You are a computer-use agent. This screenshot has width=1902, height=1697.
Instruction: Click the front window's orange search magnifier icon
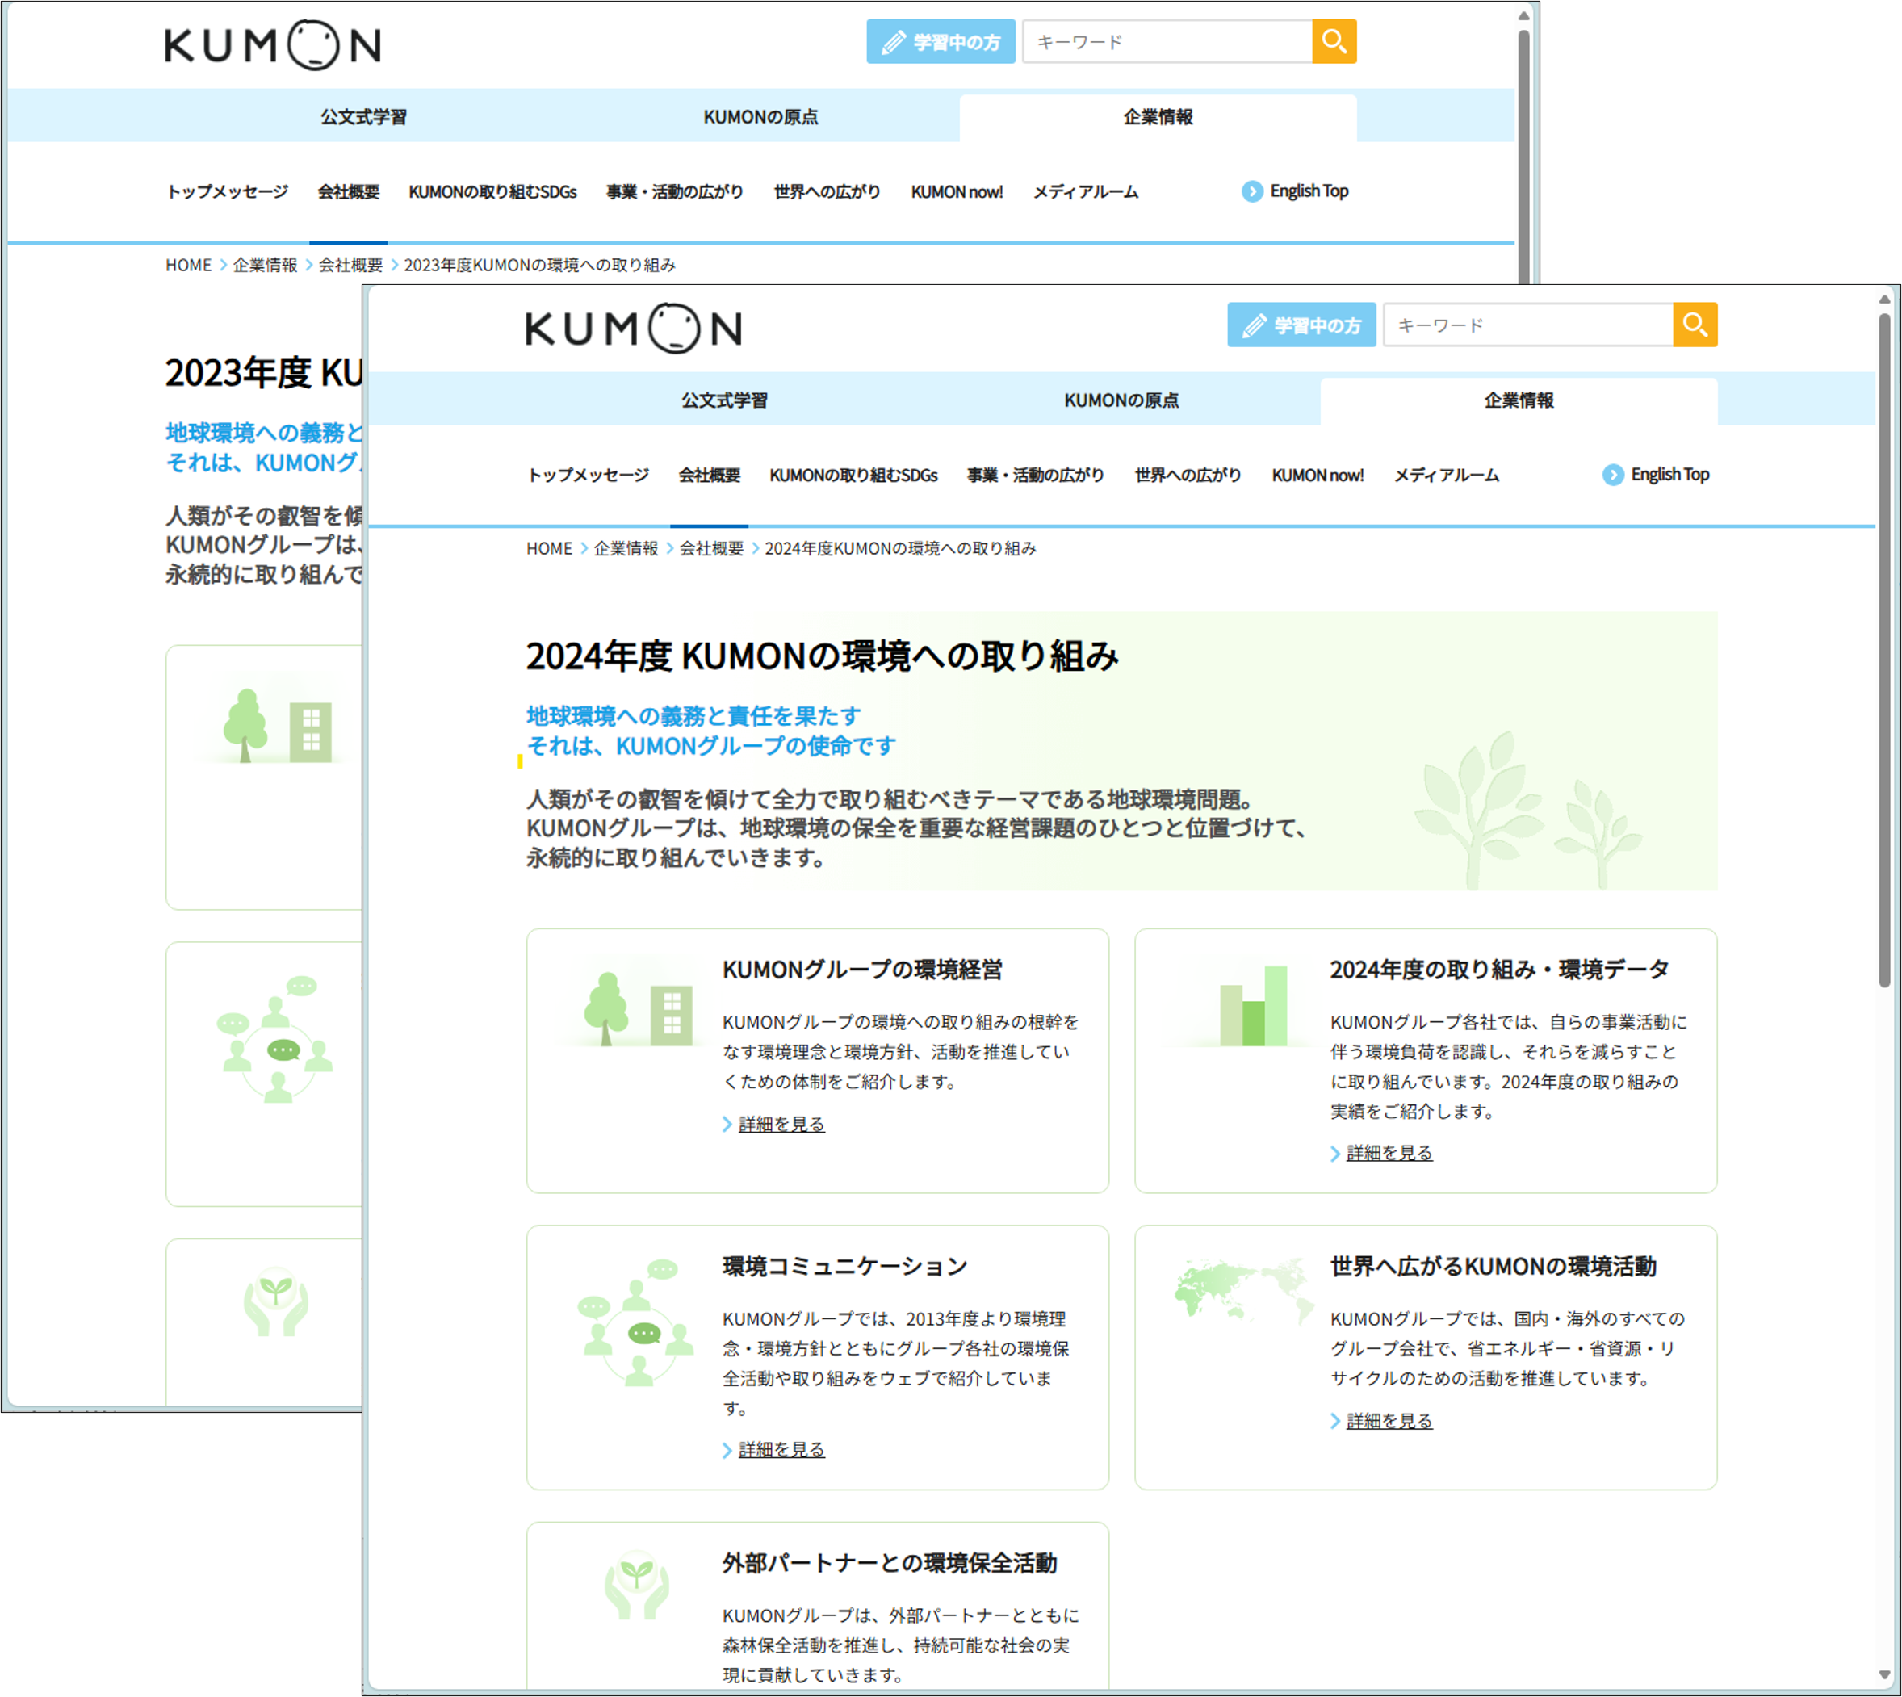point(1694,325)
